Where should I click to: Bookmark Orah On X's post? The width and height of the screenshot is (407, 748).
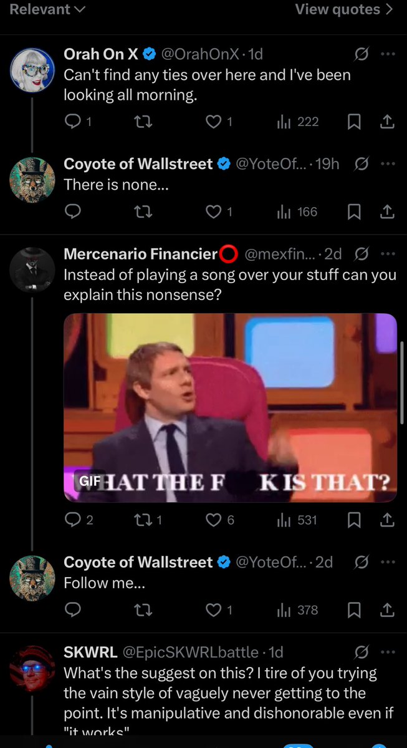353,122
